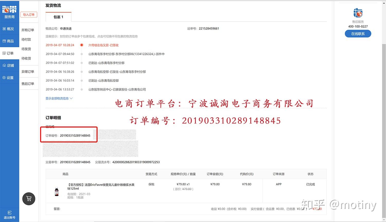Click the product thumbnail of iron syrup

(x=57, y=192)
